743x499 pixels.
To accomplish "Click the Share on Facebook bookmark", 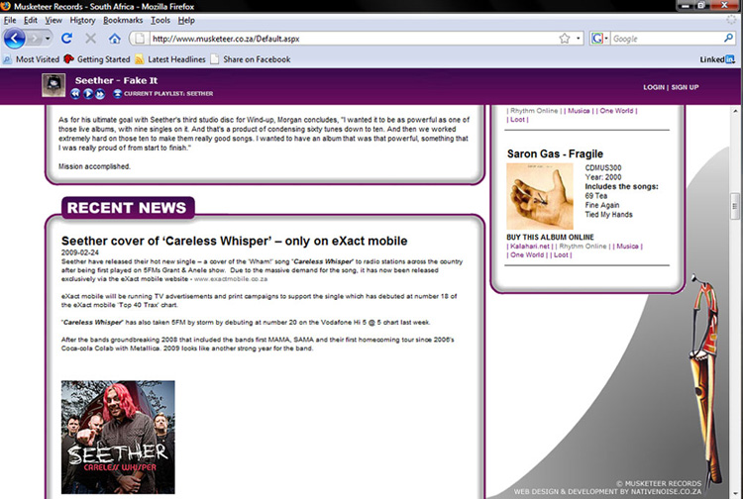I will point(251,59).
